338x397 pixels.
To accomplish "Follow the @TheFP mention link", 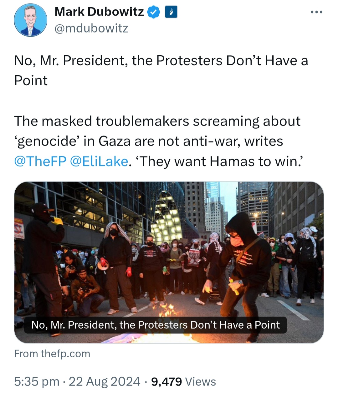I will coord(40,161).
